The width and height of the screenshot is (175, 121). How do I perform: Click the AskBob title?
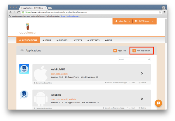coord(56,95)
